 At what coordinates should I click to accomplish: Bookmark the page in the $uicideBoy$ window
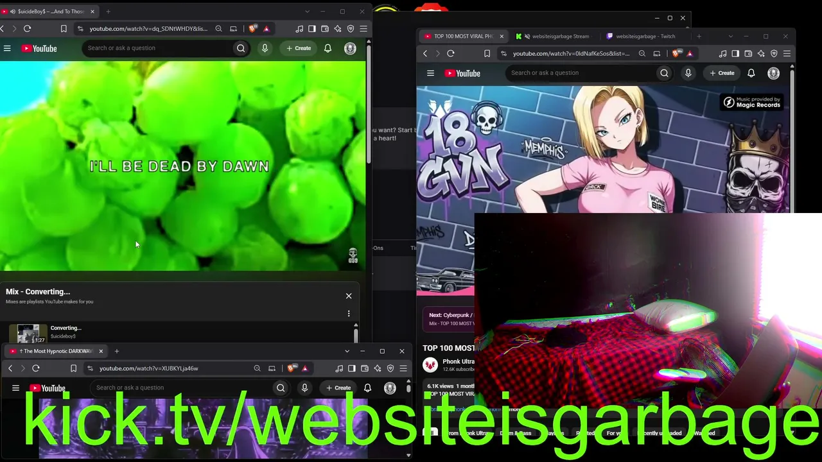coord(64,29)
